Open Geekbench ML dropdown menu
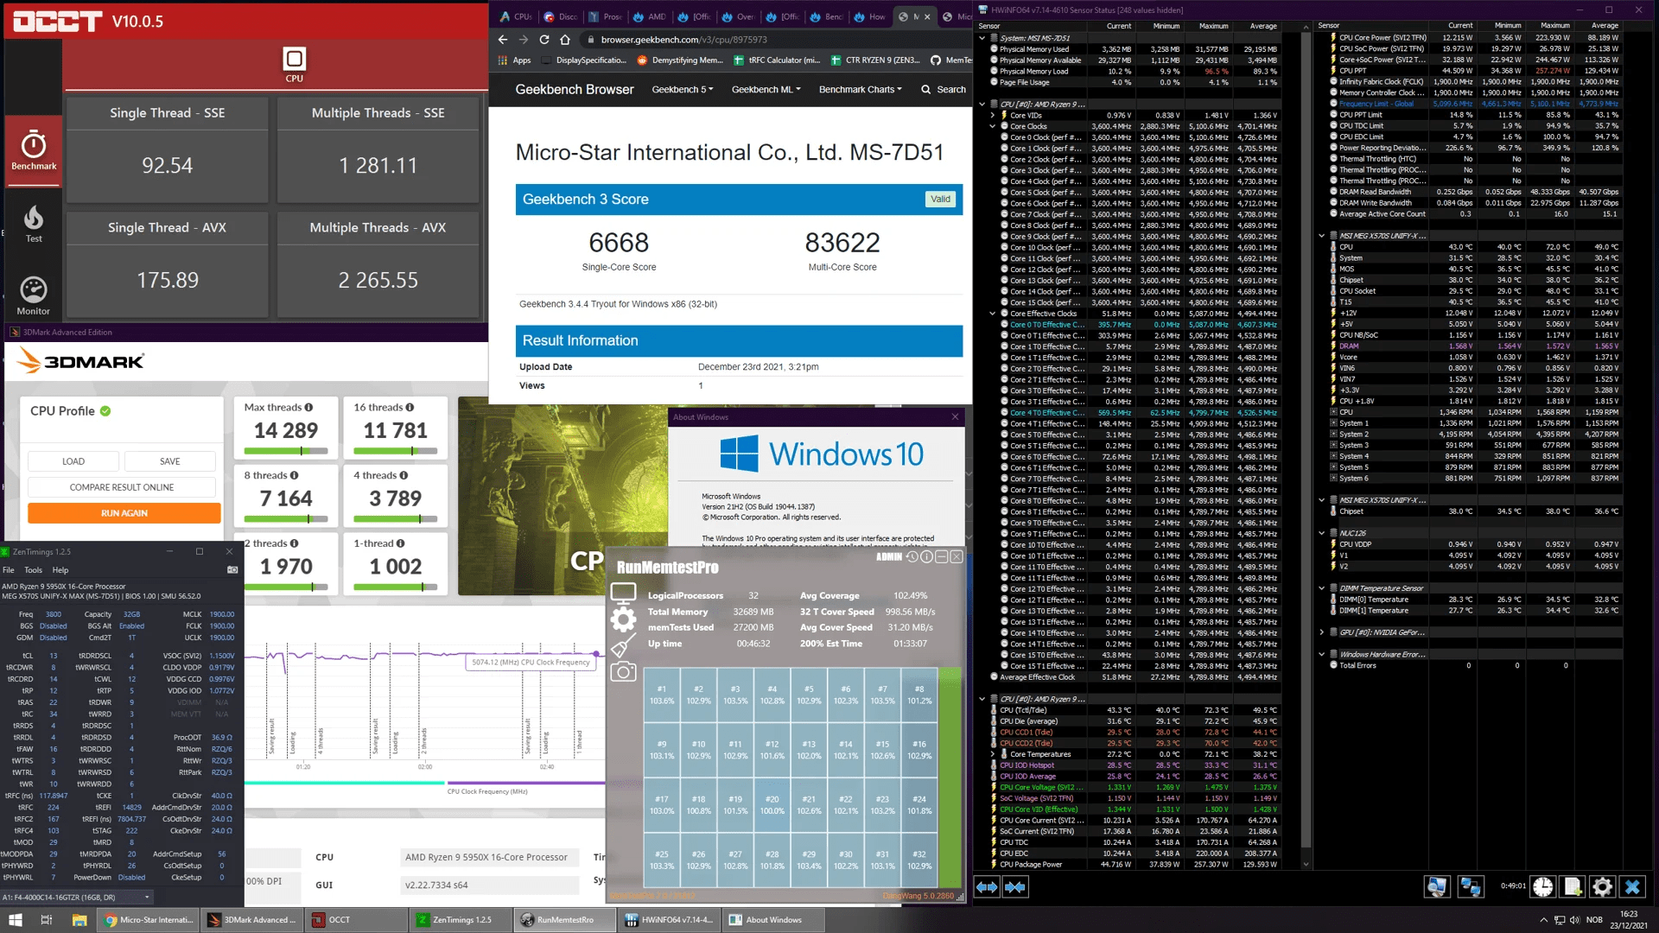The width and height of the screenshot is (1659, 933). (766, 89)
